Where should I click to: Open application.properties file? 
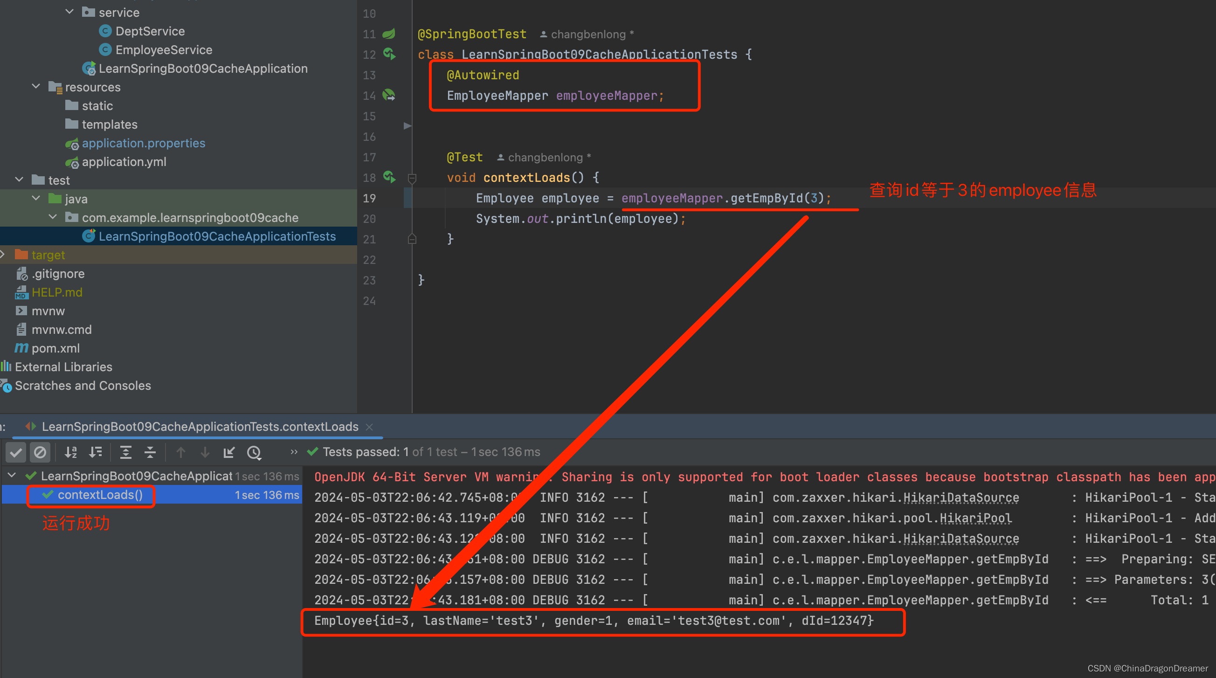[144, 143]
